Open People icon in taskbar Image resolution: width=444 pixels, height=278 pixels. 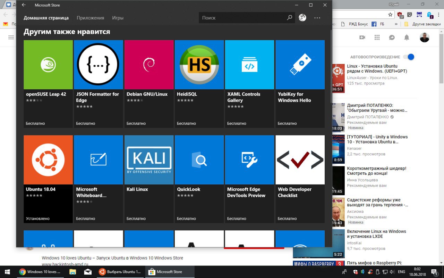[x=344, y=272]
